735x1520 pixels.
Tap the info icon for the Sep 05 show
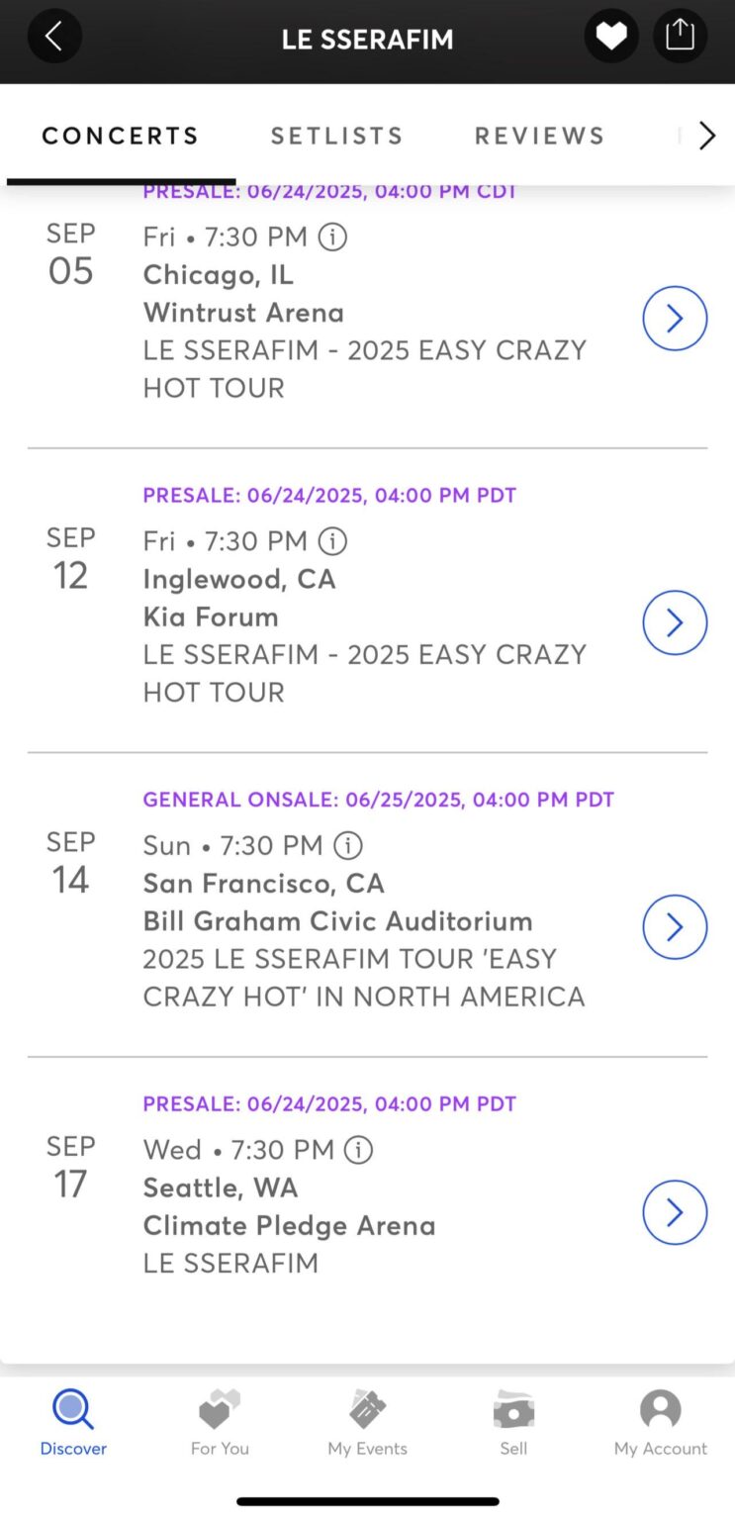(x=332, y=237)
